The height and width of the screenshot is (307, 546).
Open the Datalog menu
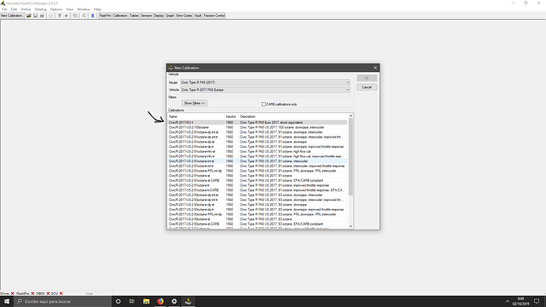coord(40,9)
